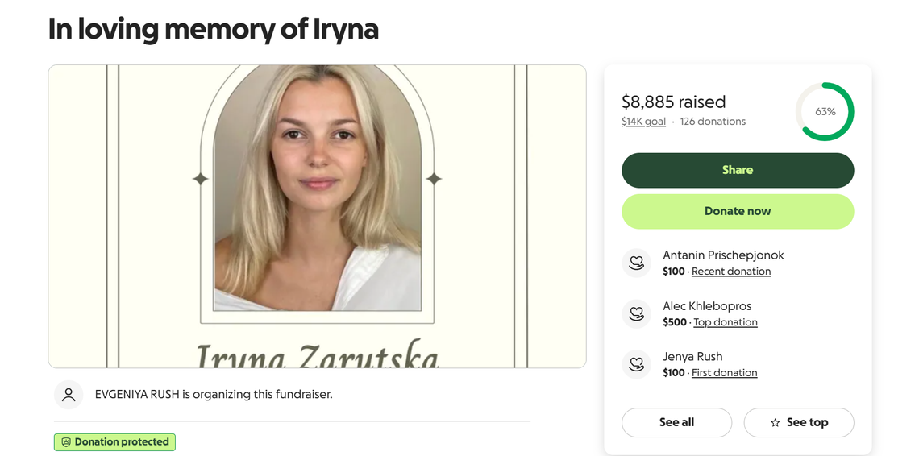Open the fundraiser memorial photo
This screenshot has width=919, height=456.
317,216
